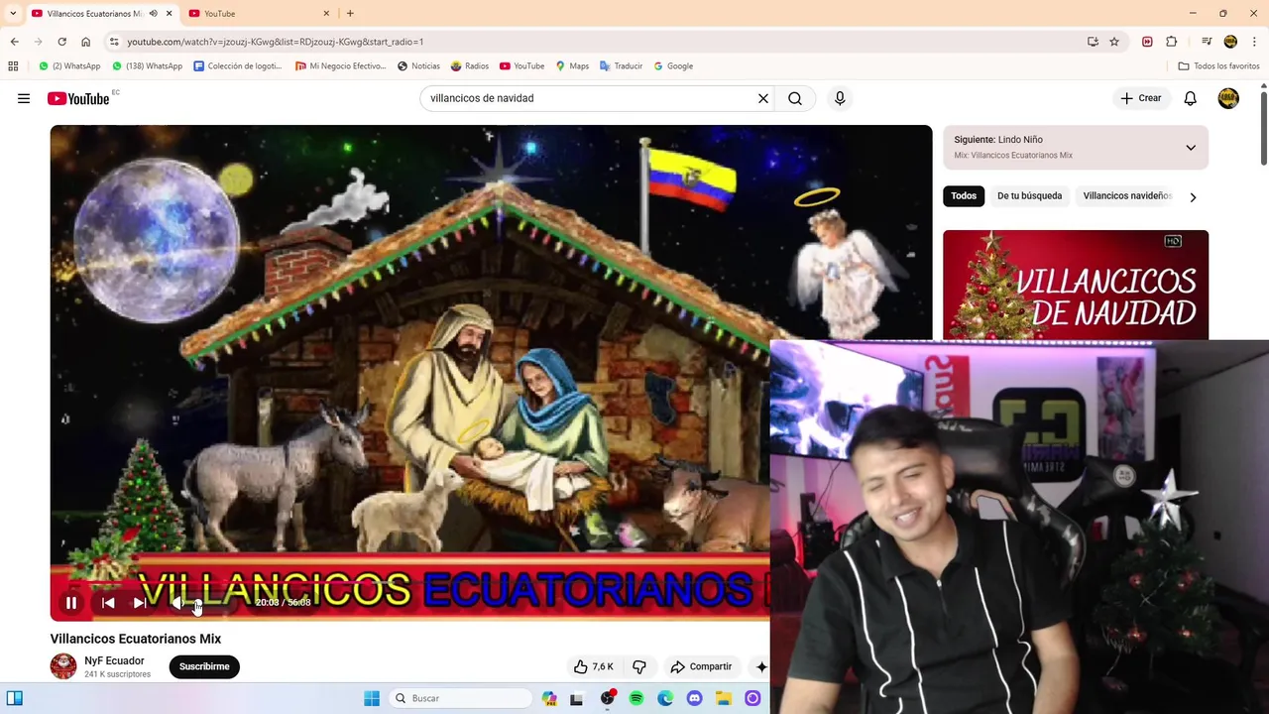This screenshot has width=1269, height=714.
Task: Open the Todos los favoritos folder
Action: 1218,66
